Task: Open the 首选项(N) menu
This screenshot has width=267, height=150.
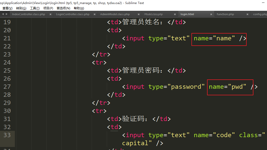Action: pos(63,8)
